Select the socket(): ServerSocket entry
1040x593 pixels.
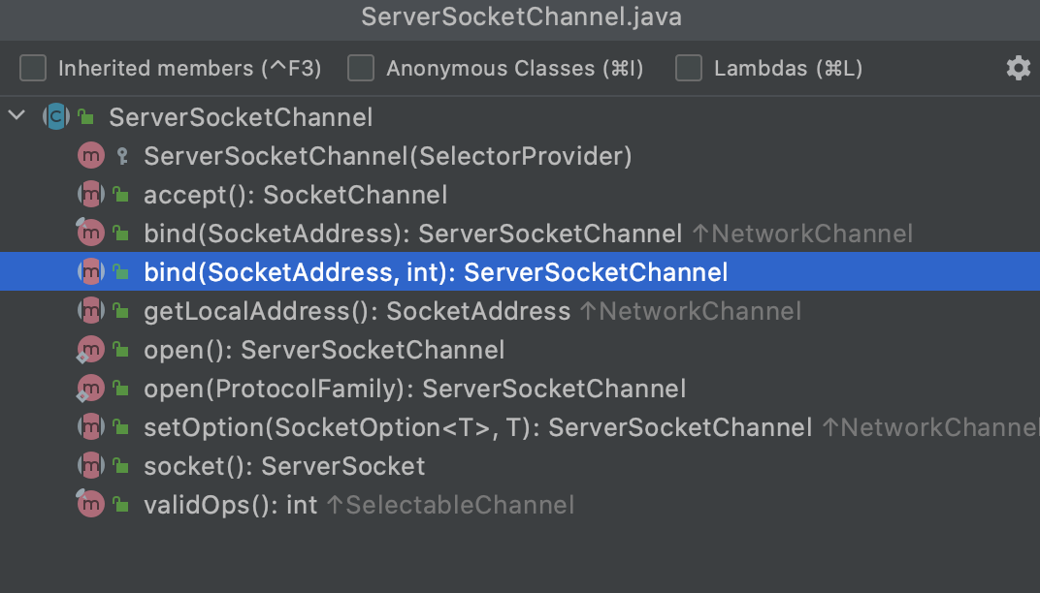coord(281,465)
